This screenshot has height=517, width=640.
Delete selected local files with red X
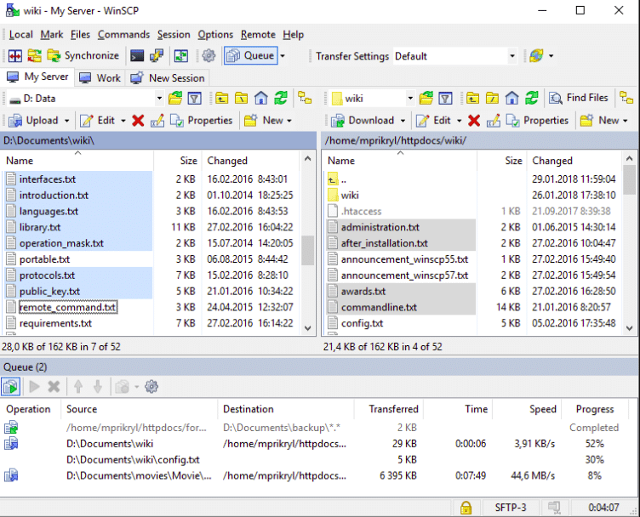tap(138, 120)
